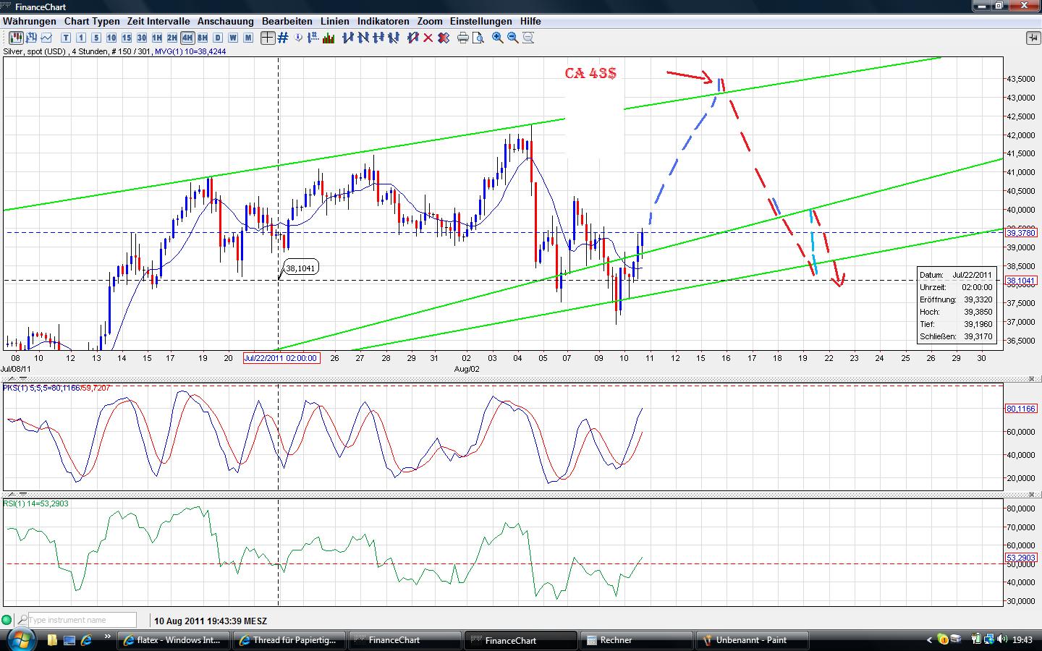Viewport: 1042px width, 651px height.
Task: Click the magnifier icon beside instrument search
Action: tap(22, 620)
